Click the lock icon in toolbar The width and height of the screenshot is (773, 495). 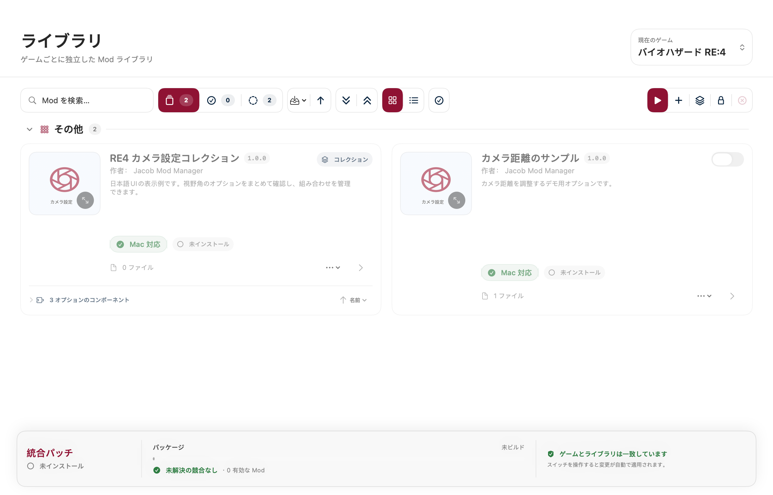click(721, 100)
